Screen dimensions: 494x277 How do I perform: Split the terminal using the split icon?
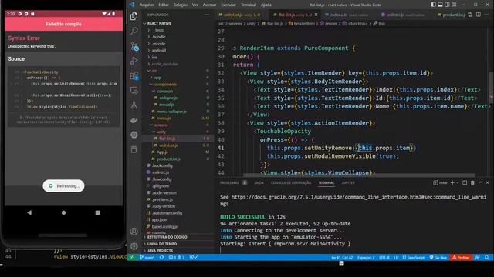coord(465,182)
